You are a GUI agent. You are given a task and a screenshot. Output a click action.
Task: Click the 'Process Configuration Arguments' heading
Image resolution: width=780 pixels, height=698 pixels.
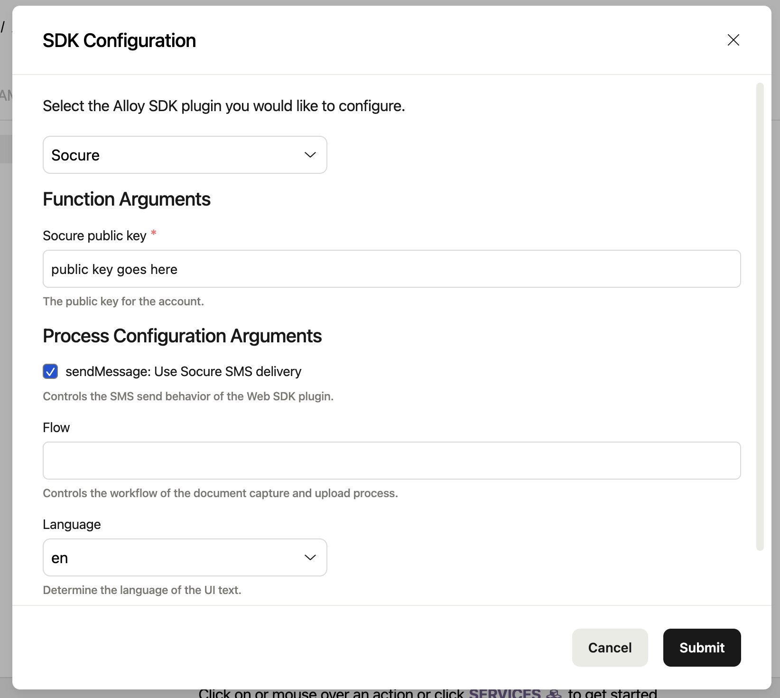[x=182, y=336]
